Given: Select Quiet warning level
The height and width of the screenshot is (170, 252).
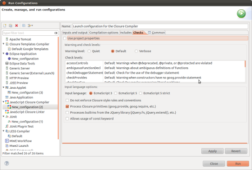Looking at the screenshot, I should pyautogui.click(x=89, y=51).
